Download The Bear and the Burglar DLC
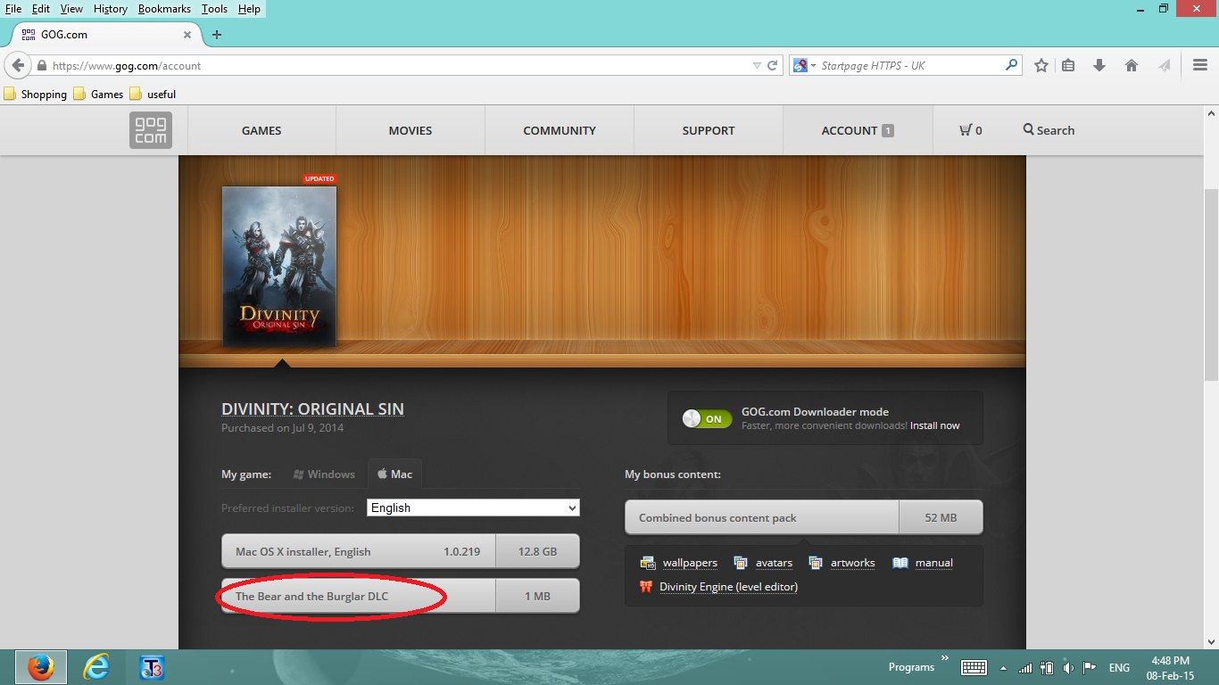Image resolution: width=1219 pixels, height=685 pixels. click(x=401, y=596)
